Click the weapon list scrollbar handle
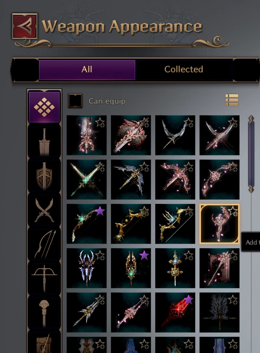Screen dimensions: 260x353 pyautogui.click(x=251, y=154)
